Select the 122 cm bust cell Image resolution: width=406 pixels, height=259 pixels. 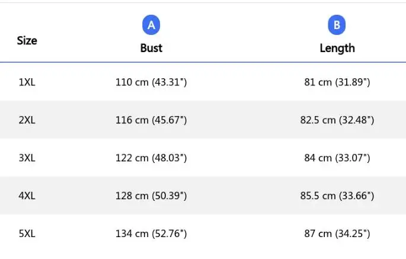coord(151,158)
